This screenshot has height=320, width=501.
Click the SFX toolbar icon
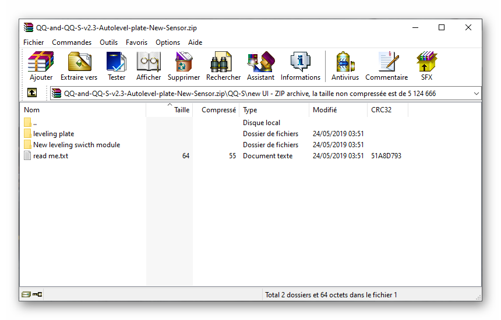click(426, 66)
